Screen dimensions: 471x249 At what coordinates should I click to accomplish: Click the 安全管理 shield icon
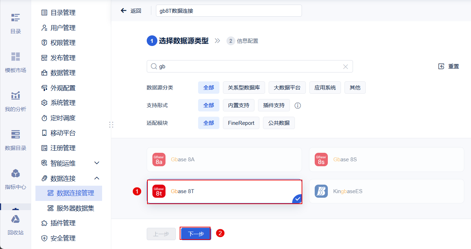(x=44, y=238)
